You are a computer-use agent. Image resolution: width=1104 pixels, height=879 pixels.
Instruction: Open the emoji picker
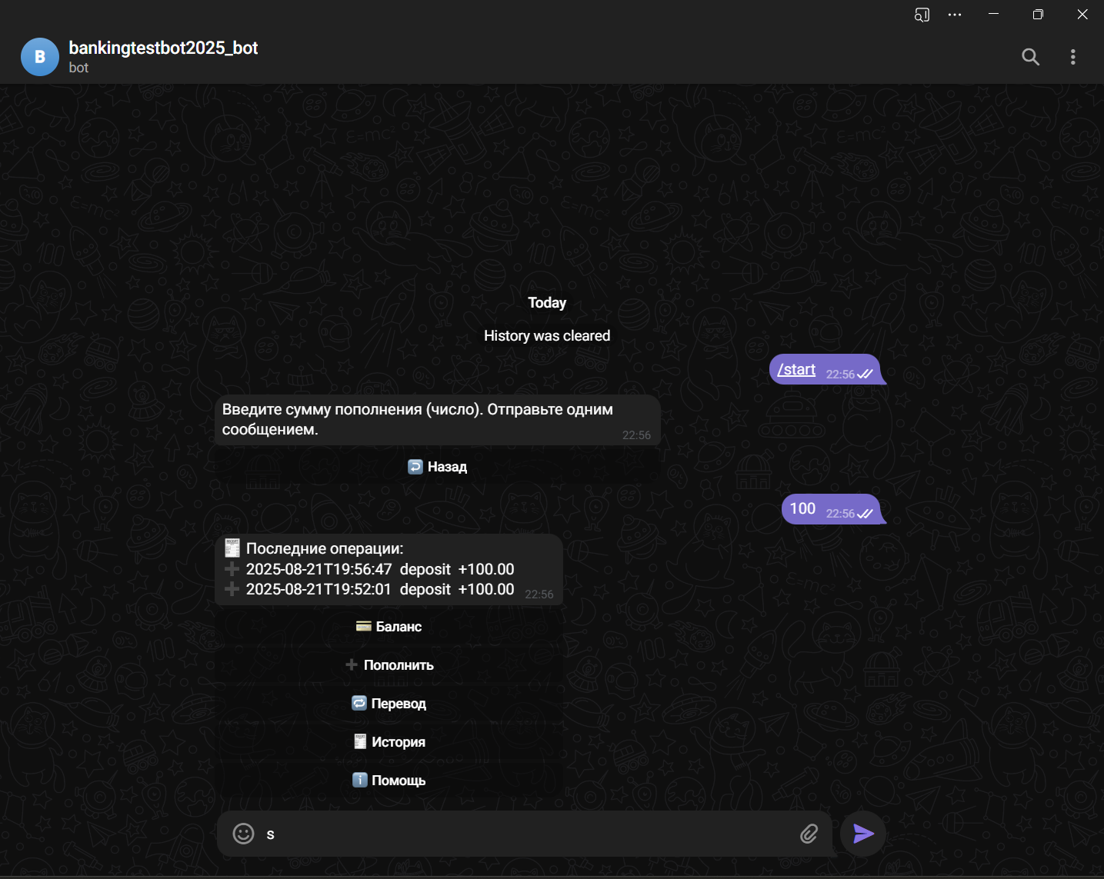(x=243, y=834)
